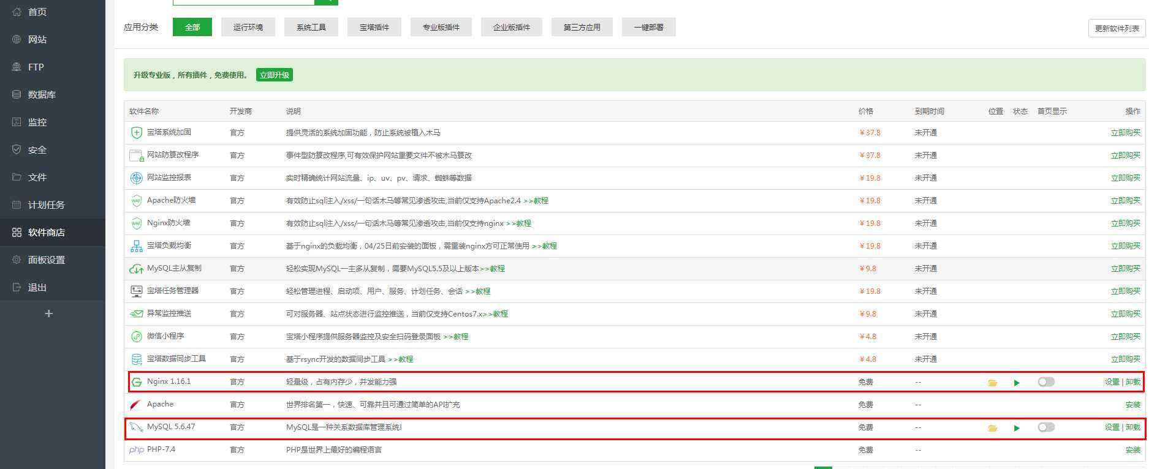Image resolution: width=1149 pixels, height=469 pixels.
Task: Click the Nginx防火墙 WAF icon
Action: (136, 223)
